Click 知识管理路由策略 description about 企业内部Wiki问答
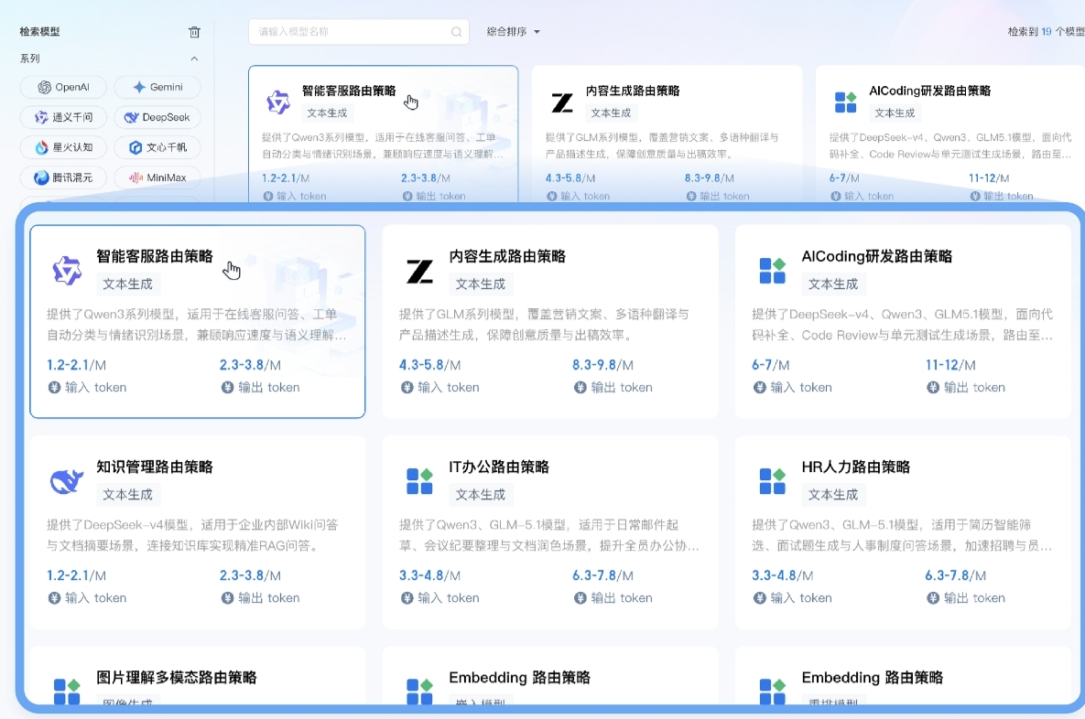Image resolution: width=1085 pixels, height=719 pixels. 192,535
